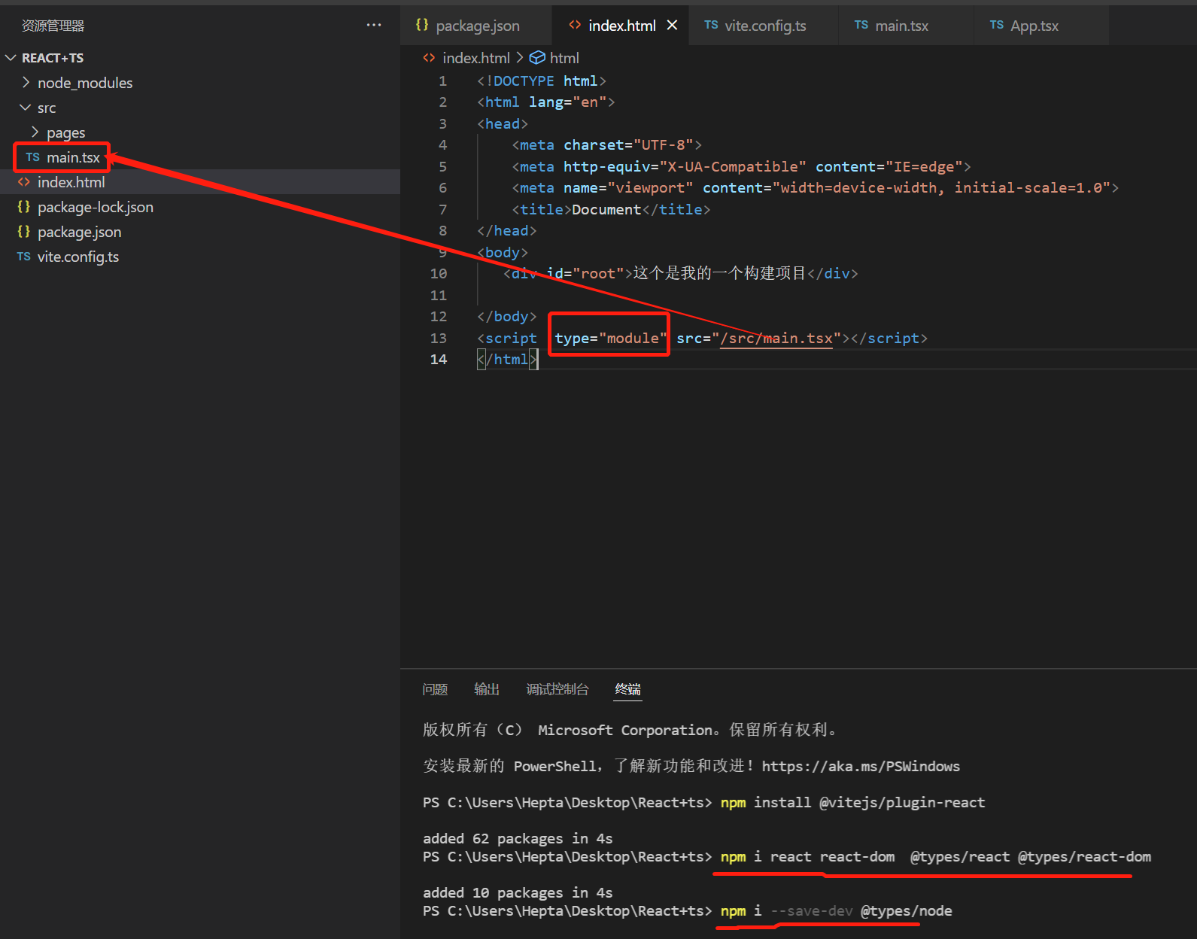Click 'added 62 packages in 4s' text

tap(518, 839)
